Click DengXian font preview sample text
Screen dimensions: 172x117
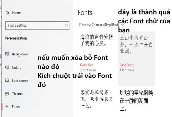(97, 40)
